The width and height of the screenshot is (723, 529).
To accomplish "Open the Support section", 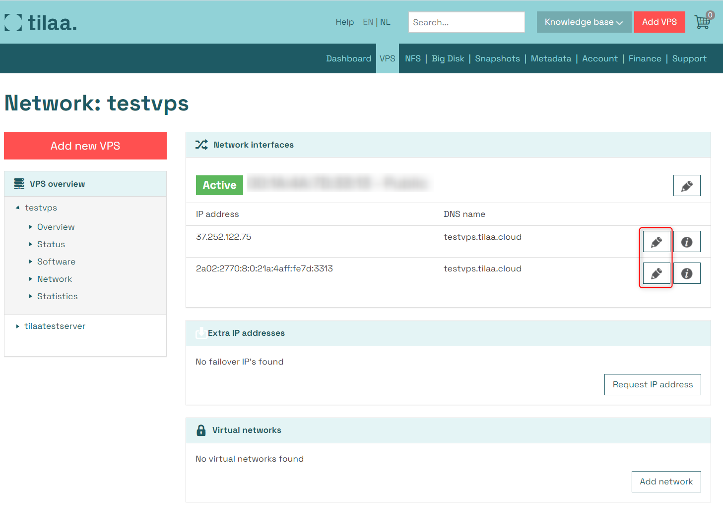I will click(689, 58).
